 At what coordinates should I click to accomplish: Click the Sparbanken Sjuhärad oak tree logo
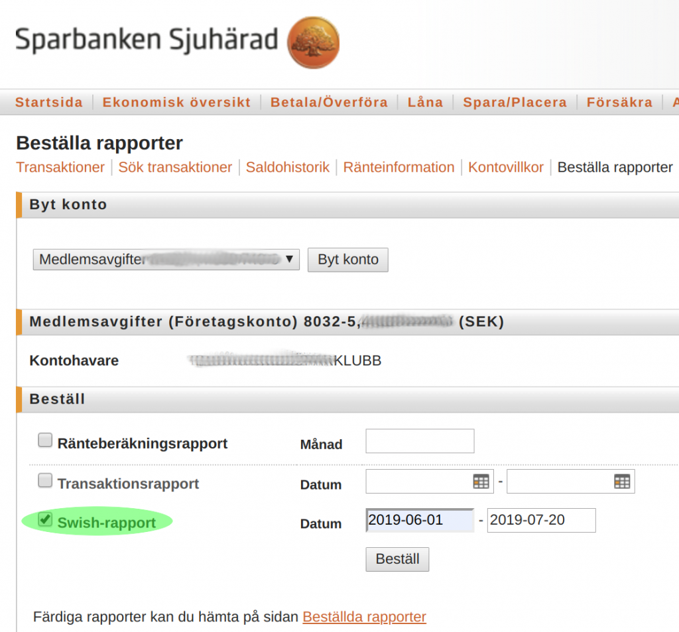313,42
